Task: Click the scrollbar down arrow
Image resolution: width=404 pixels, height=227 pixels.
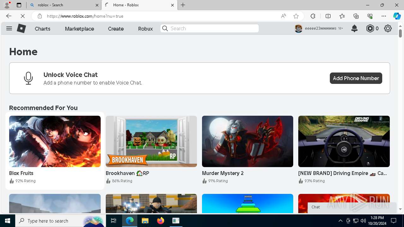Action: tap(400, 209)
